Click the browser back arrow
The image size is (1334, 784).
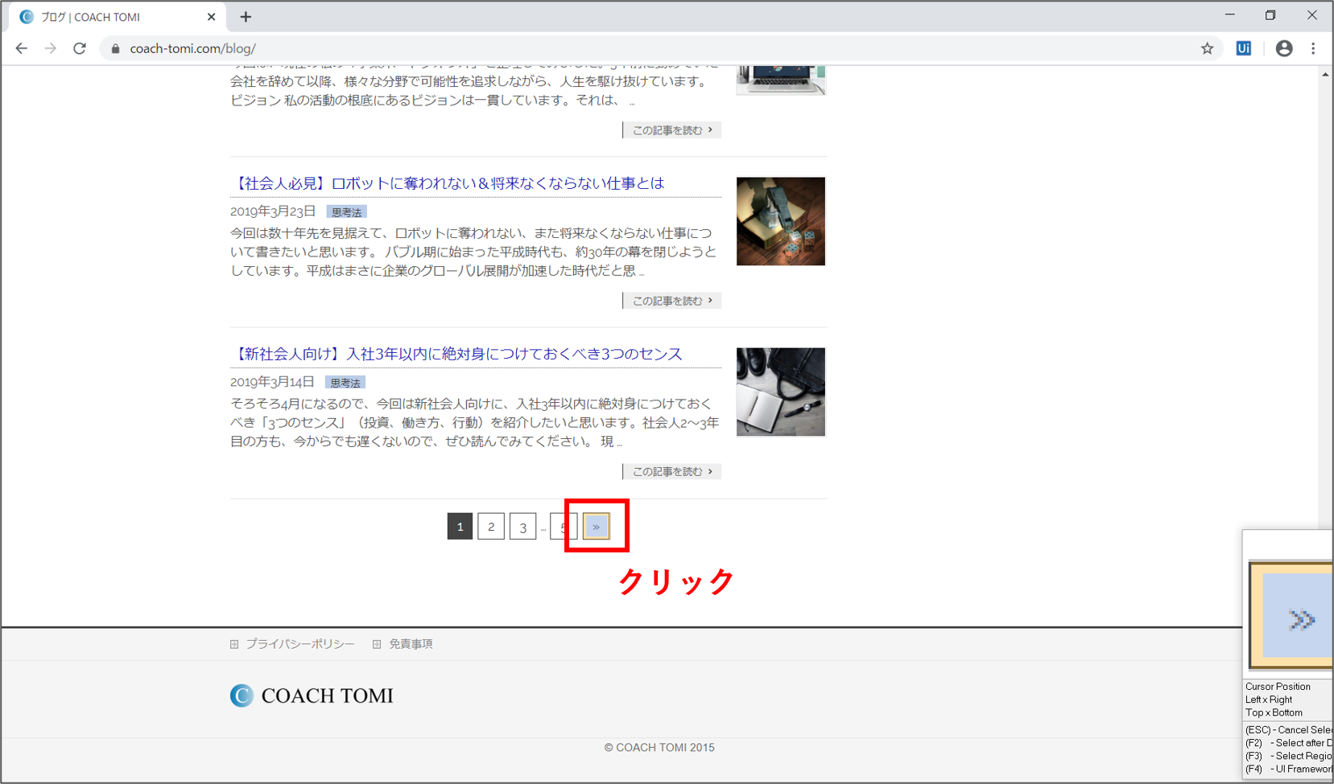pos(22,48)
